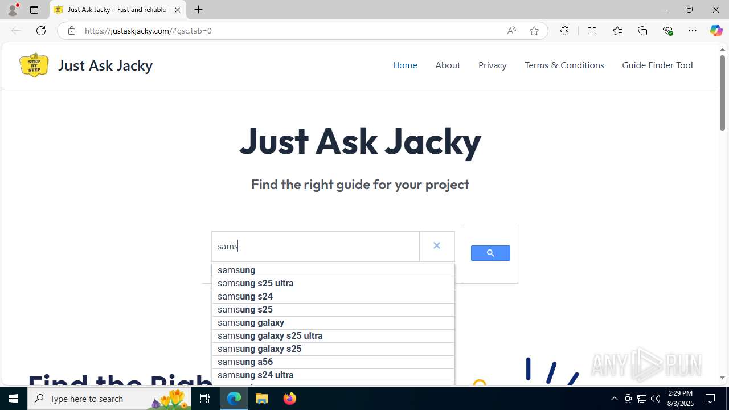This screenshot has height=410, width=729.
Task: Open the volume control in tray
Action: 656,399
